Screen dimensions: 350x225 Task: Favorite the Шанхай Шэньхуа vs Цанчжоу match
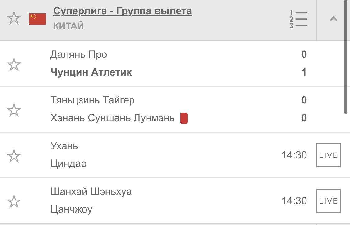(x=14, y=201)
